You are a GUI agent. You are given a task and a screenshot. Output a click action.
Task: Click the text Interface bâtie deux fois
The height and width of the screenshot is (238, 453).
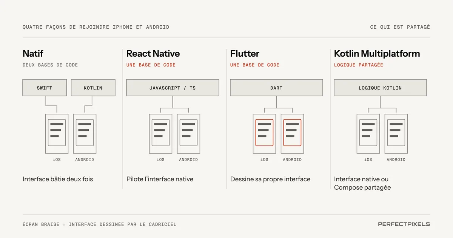58,179
